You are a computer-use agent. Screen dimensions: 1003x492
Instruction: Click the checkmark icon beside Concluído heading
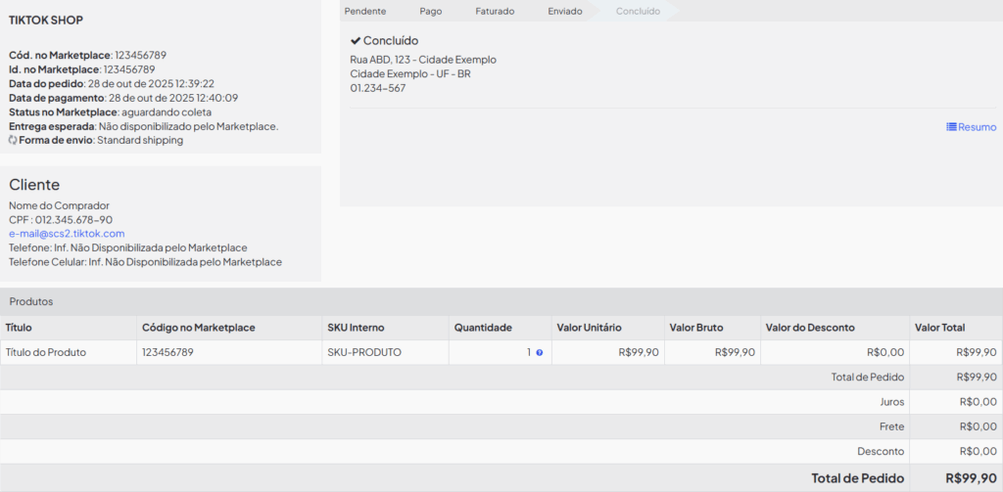click(x=356, y=41)
